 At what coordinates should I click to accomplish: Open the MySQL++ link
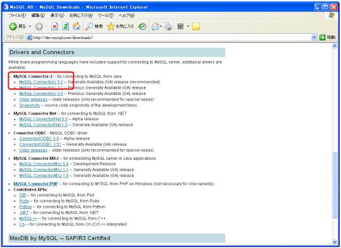click(28, 218)
